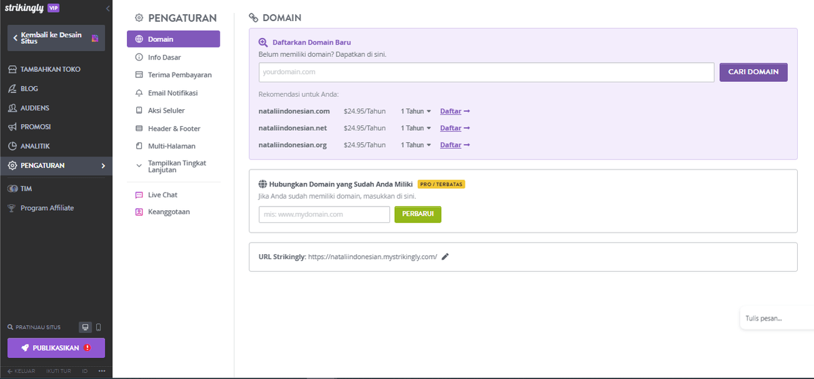Click the Info Dasar info icon
This screenshot has height=379, width=814.
pyautogui.click(x=139, y=58)
